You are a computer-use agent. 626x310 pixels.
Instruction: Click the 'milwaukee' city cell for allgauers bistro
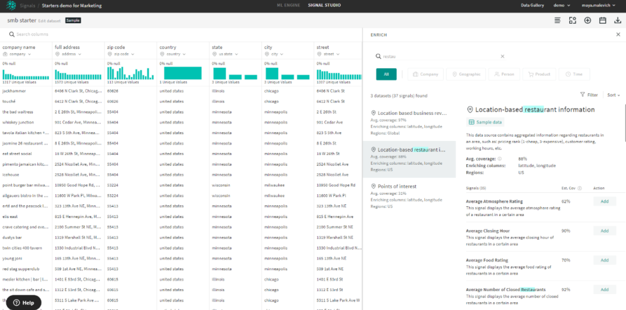287,196
